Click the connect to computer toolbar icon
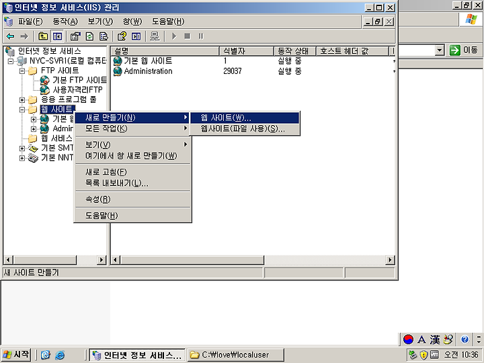 [x=155, y=36]
